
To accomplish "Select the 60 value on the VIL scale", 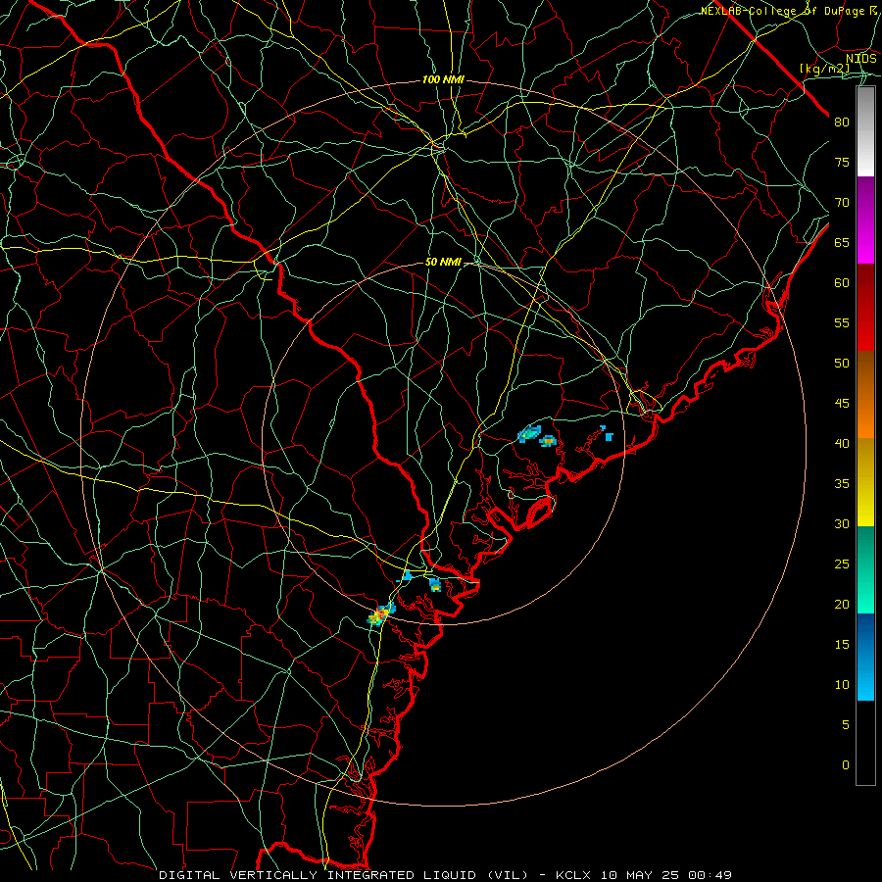I will (x=842, y=283).
